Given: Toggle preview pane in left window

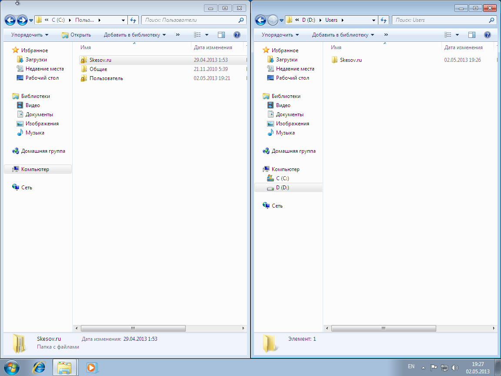Looking at the screenshot, I should click(221, 35).
